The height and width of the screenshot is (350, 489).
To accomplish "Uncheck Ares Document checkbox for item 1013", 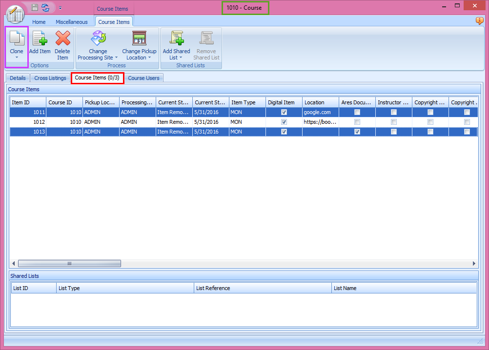I will coord(357,132).
